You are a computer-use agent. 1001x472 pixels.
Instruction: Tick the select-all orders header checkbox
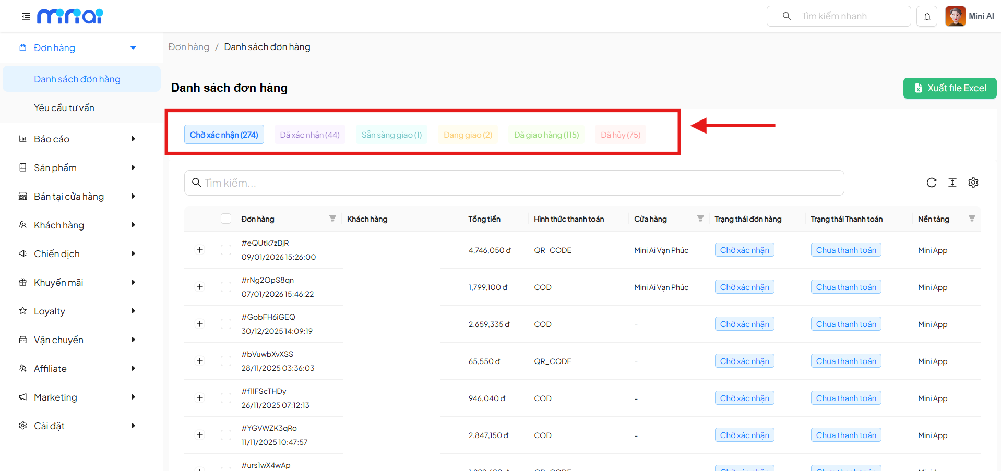(x=226, y=219)
